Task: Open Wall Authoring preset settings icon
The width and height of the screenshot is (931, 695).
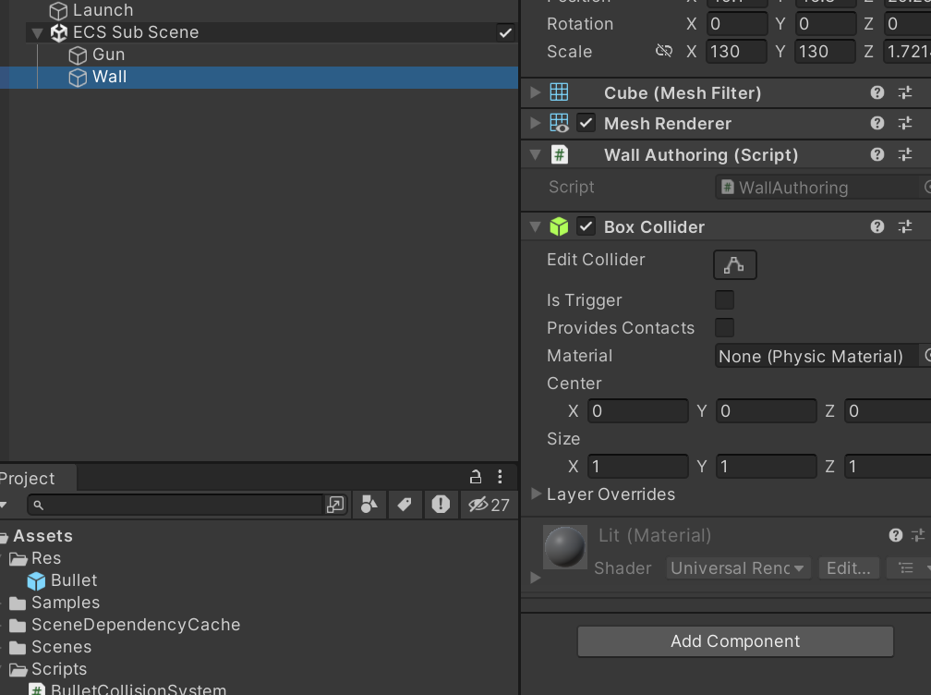Action: pos(905,154)
